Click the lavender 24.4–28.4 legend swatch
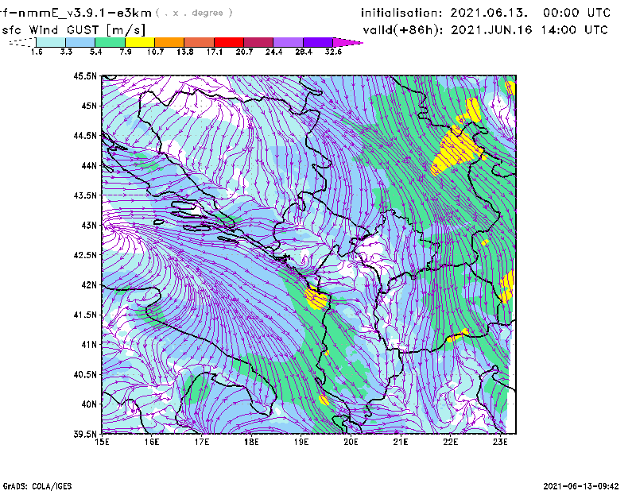Screen dimensions: 636x491 click(289, 42)
